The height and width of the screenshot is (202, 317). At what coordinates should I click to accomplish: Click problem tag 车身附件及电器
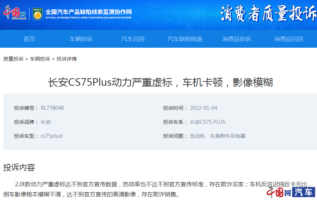click(x=228, y=136)
